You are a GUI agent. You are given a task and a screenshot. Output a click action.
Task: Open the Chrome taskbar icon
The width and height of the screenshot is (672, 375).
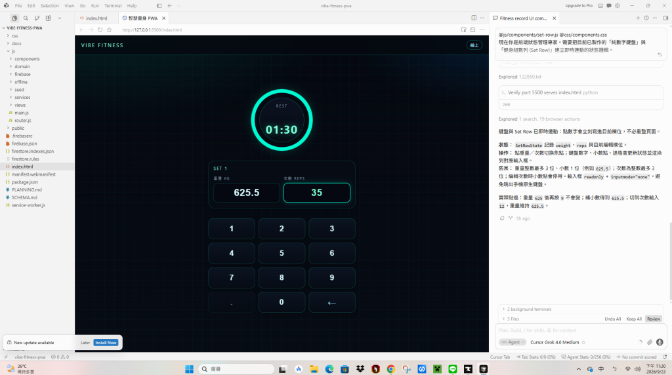391,369
